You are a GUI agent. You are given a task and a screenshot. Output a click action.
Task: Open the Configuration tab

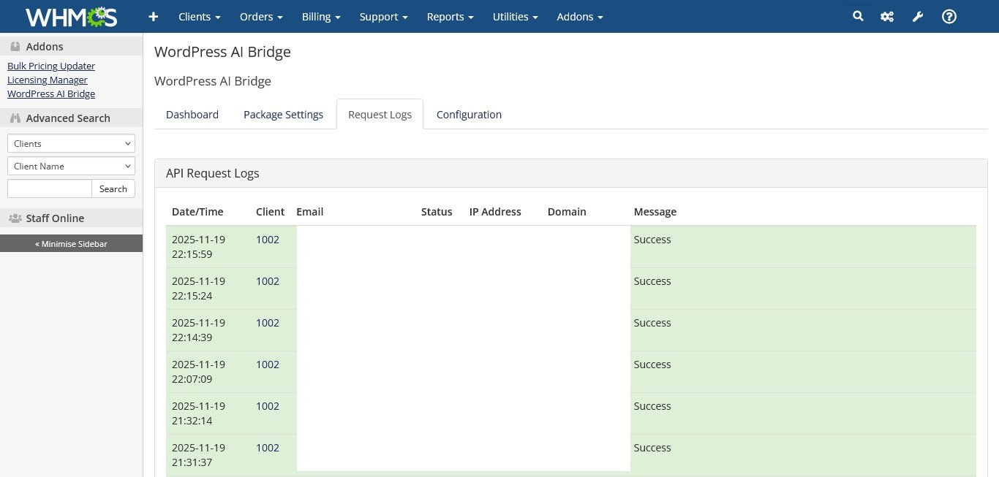(x=469, y=115)
